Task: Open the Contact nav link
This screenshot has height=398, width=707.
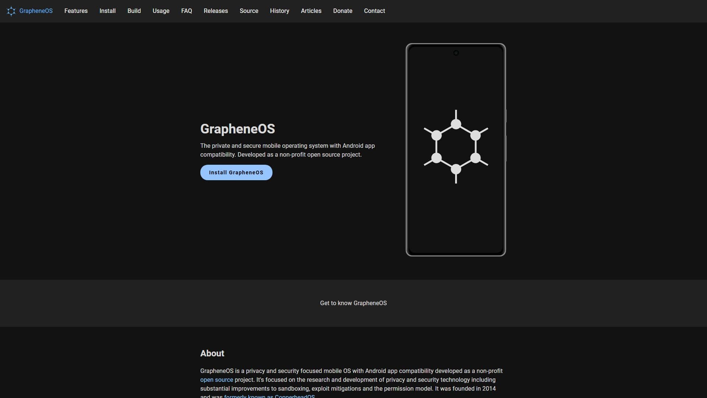Action: pos(374,11)
